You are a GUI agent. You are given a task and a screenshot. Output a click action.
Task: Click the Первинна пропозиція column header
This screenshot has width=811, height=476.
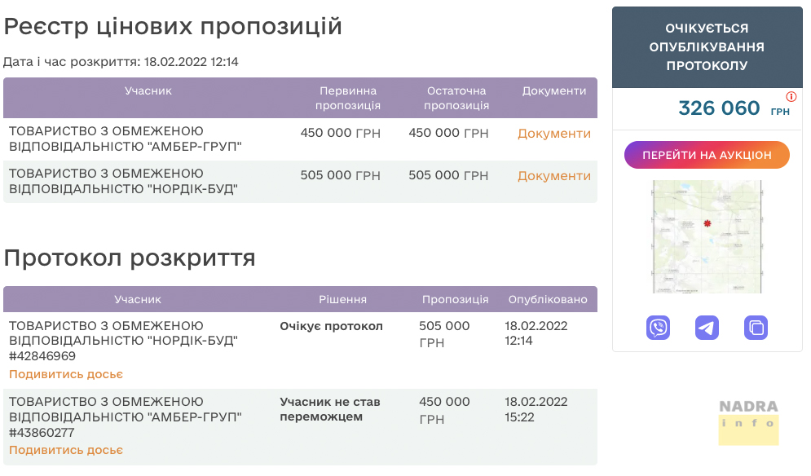(347, 98)
